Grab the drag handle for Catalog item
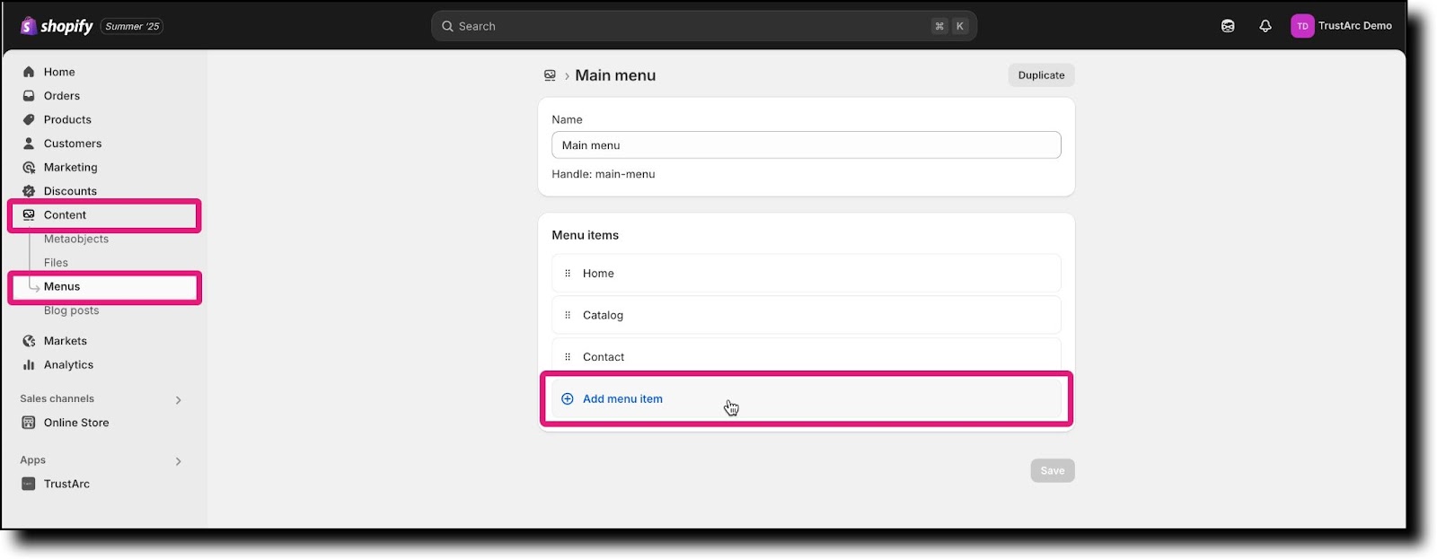Viewport: 1437px width, 559px height. click(568, 315)
